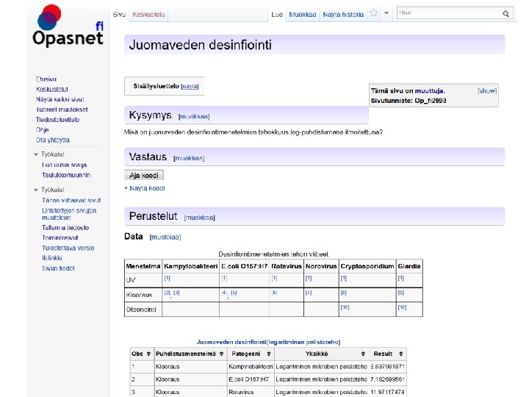
Task: Open reference [6] in Klooraus Rotavirus cell
Action: click(274, 293)
